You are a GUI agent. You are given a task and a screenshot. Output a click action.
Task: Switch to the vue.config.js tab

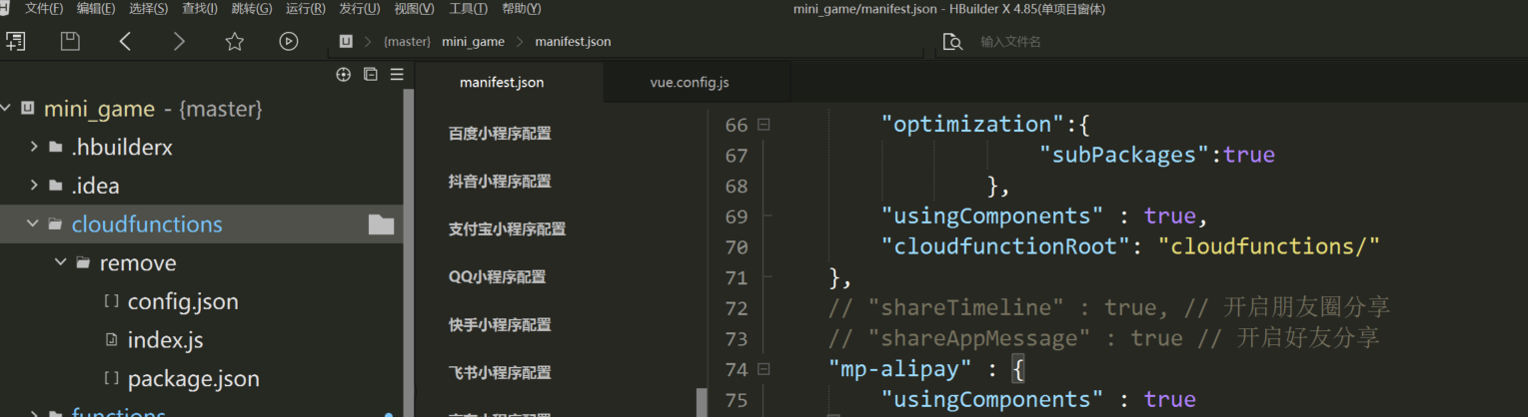(x=689, y=82)
